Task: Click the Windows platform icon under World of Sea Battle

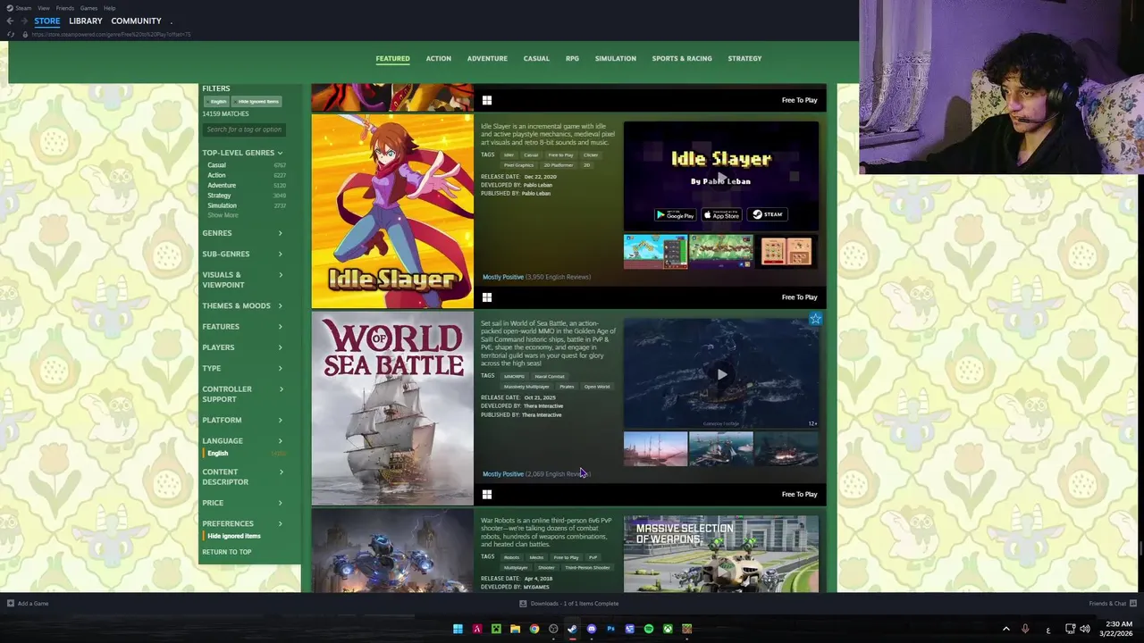Action: point(487,495)
